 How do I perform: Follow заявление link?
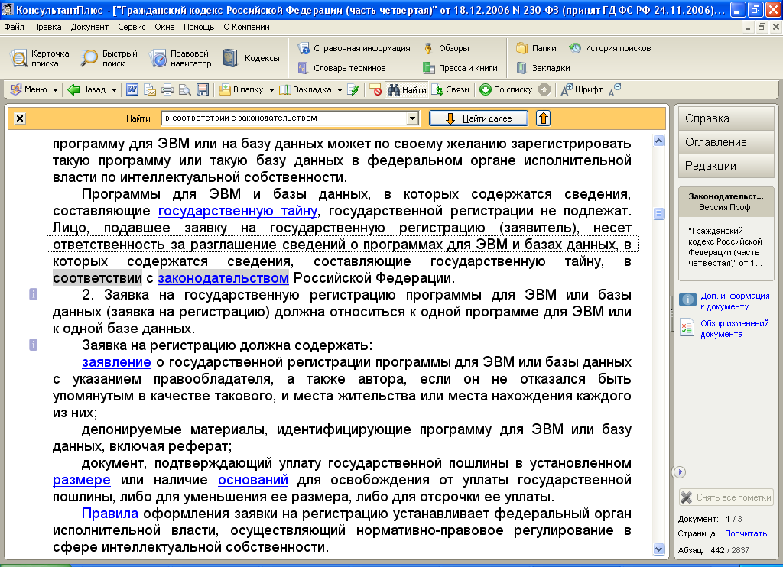click(x=116, y=362)
